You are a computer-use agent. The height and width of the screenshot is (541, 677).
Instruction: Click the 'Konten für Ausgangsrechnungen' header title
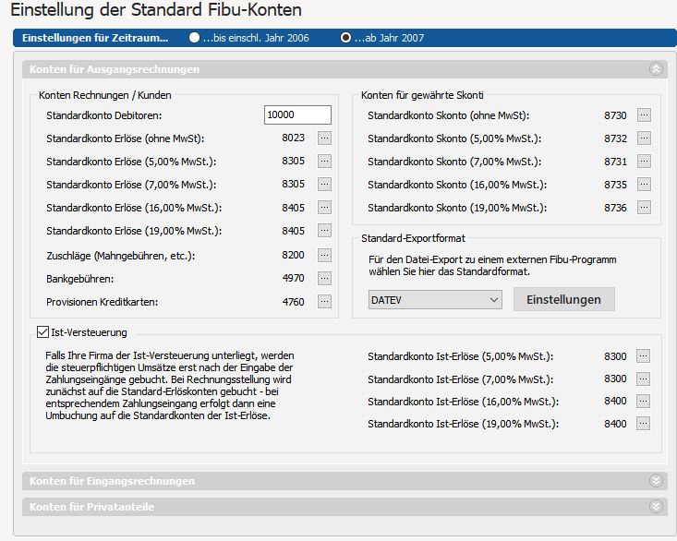point(115,69)
